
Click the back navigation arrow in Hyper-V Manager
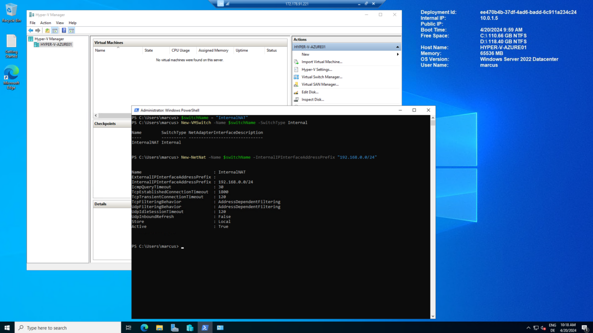pos(30,30)
